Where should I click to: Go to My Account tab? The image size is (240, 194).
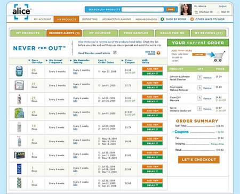[x=43, y=19]
